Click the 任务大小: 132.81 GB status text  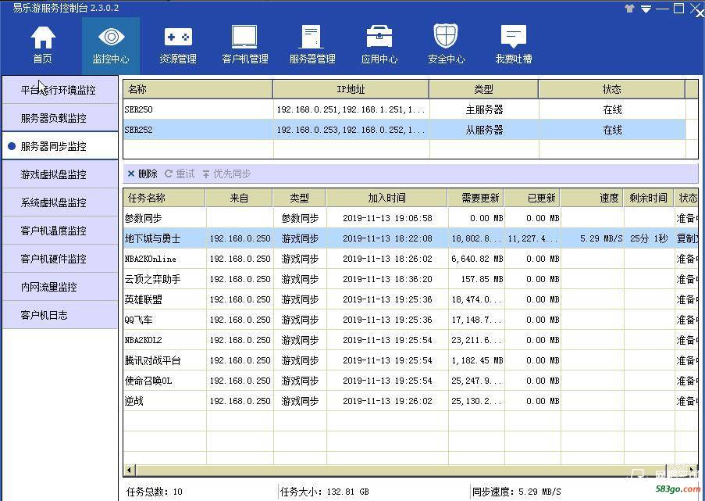324,492
